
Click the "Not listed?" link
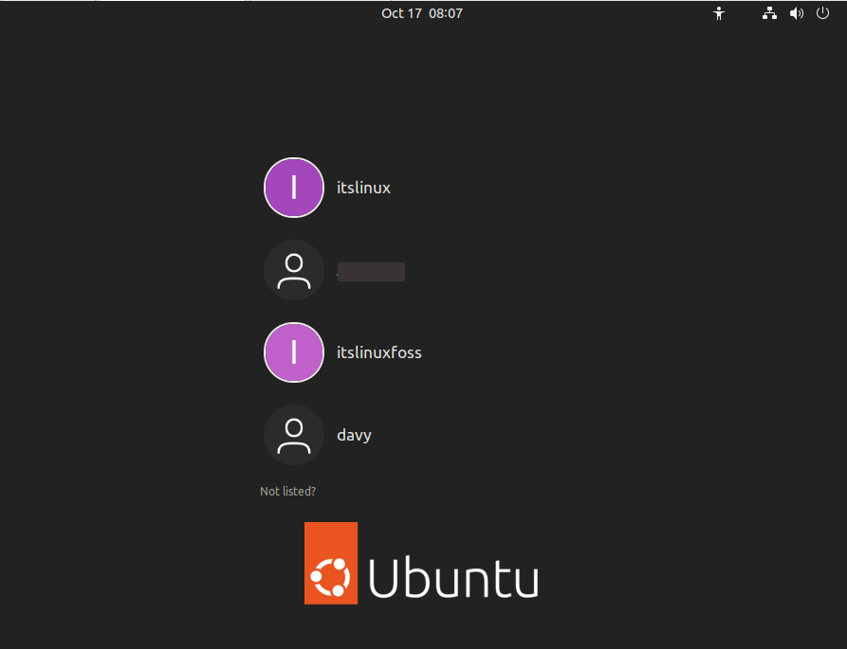(288, 491)
